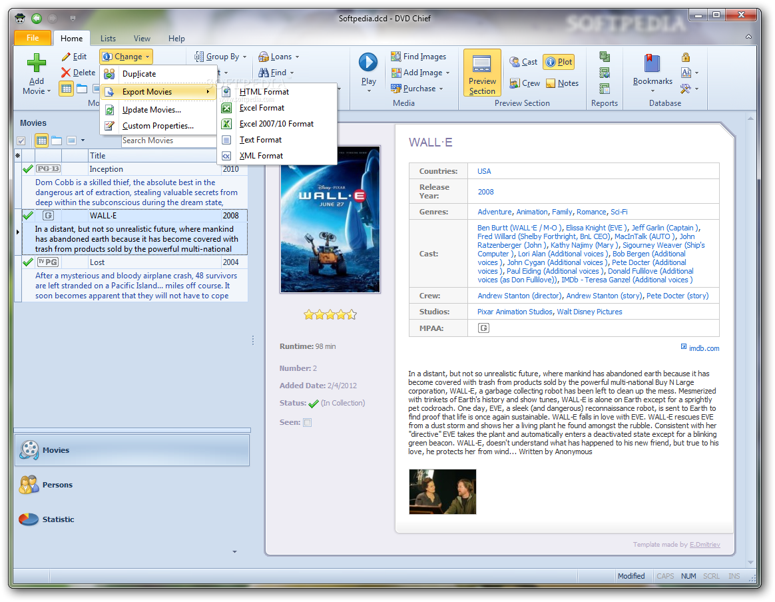Image resolution: width=775 pixels, height=602 pixels.
Task: Toggle the Plot preview option
Action: (x=559, y=62)
